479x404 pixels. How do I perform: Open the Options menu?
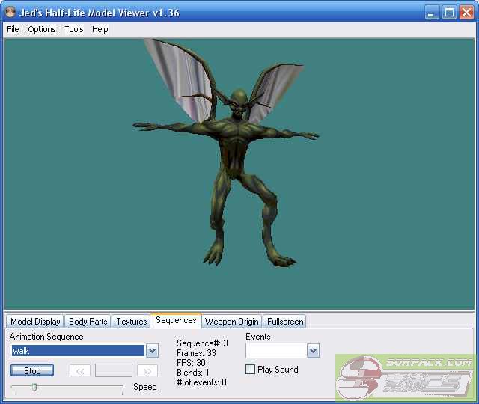click(42, 29)
